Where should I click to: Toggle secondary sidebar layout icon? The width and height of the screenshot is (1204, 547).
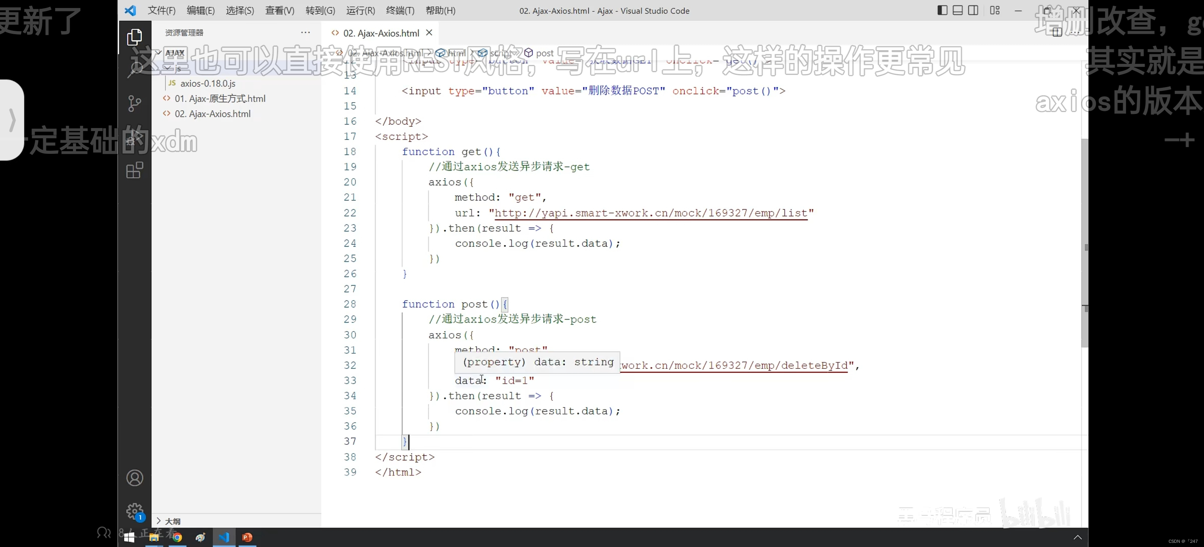point(973,10)
